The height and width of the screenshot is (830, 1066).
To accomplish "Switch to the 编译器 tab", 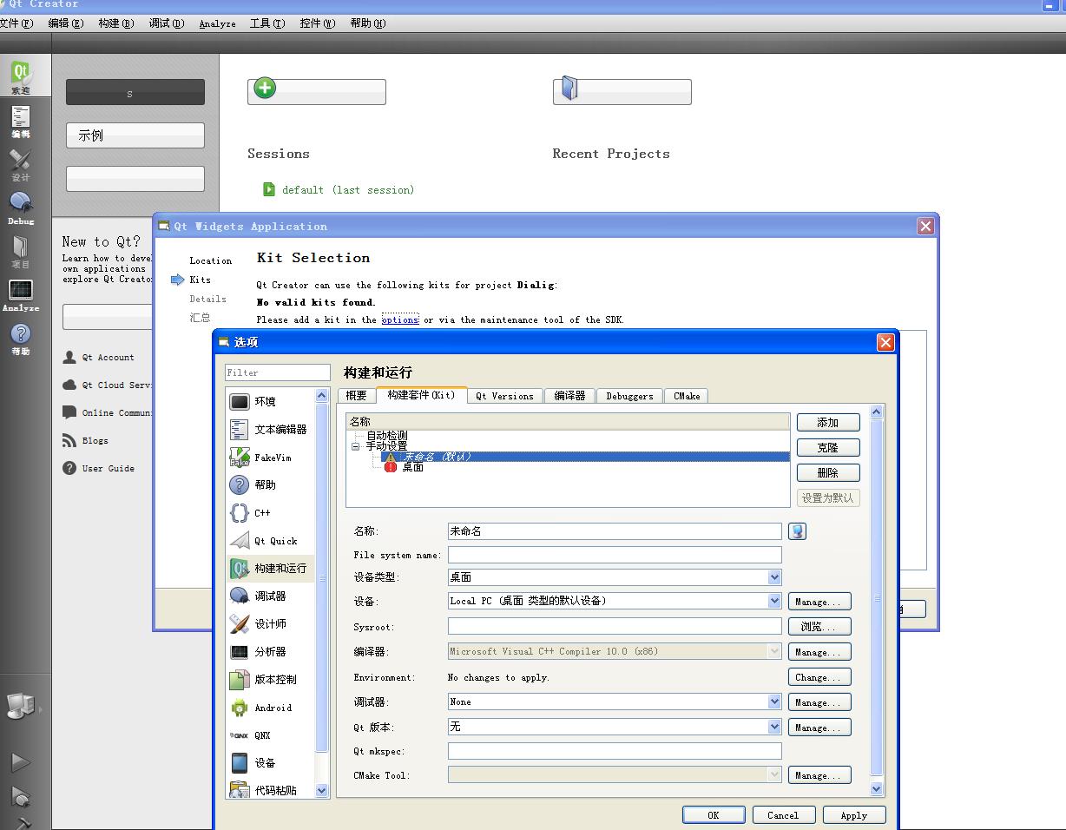I will click(569, 396).
